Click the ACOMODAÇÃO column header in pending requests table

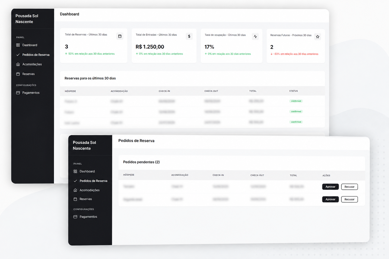pos(180,175)
